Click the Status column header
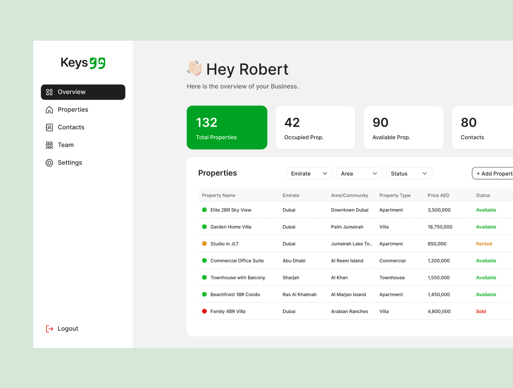 point(483,195)
